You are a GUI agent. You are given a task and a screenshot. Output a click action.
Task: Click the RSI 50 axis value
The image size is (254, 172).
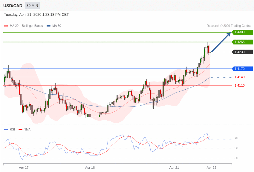236,148
